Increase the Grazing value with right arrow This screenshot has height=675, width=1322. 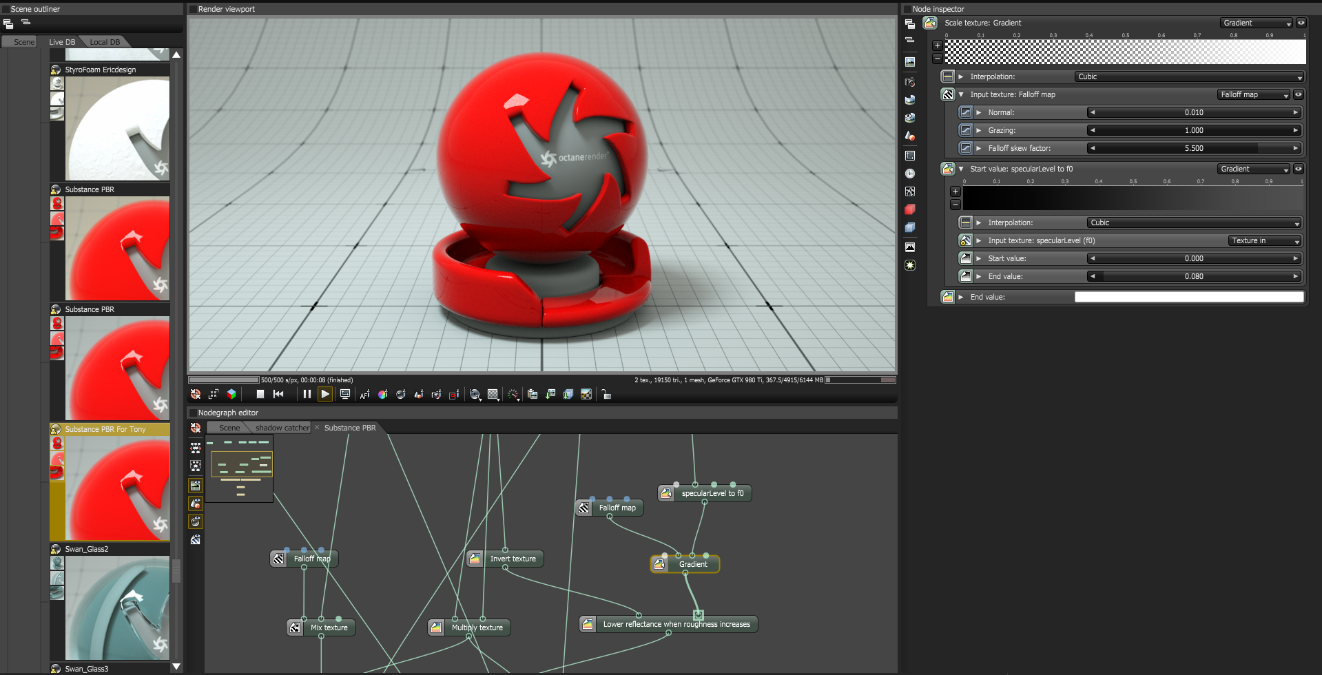coord(1296,130)
